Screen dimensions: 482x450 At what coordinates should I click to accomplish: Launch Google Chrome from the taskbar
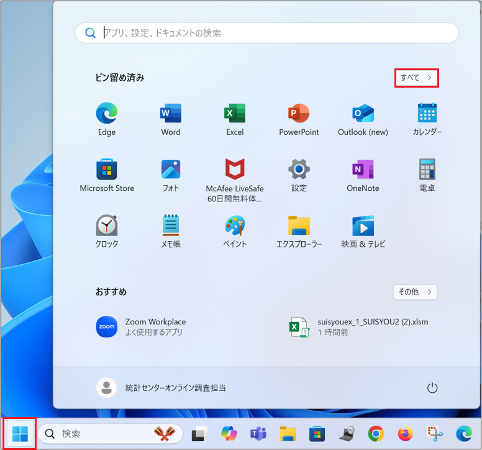pos(376,434)
